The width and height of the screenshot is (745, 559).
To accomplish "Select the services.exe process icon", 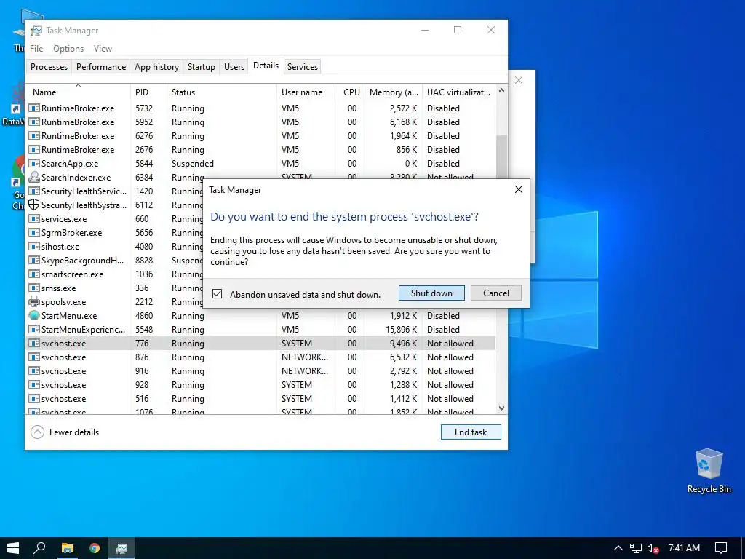I will tap(33, 218).
